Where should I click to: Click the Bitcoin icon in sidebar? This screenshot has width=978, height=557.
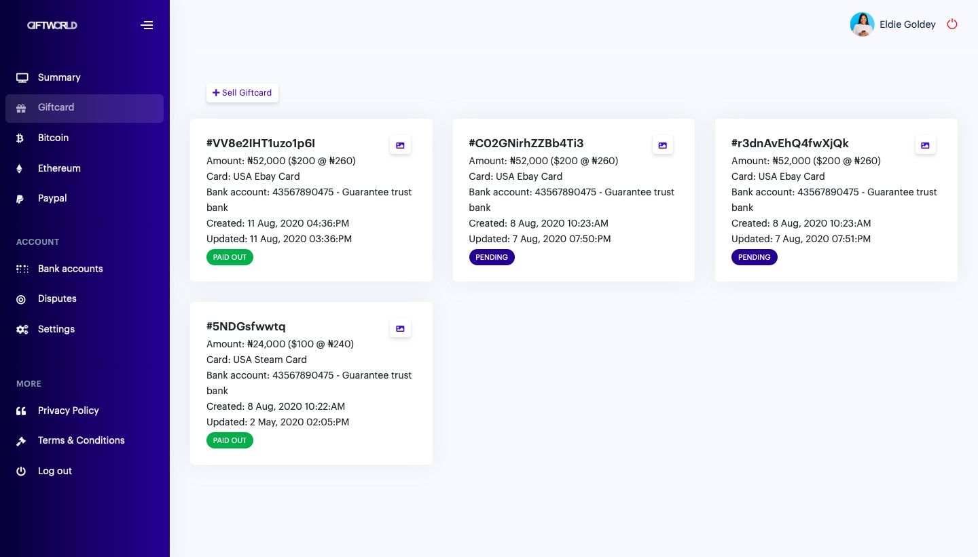pos(21,138)
